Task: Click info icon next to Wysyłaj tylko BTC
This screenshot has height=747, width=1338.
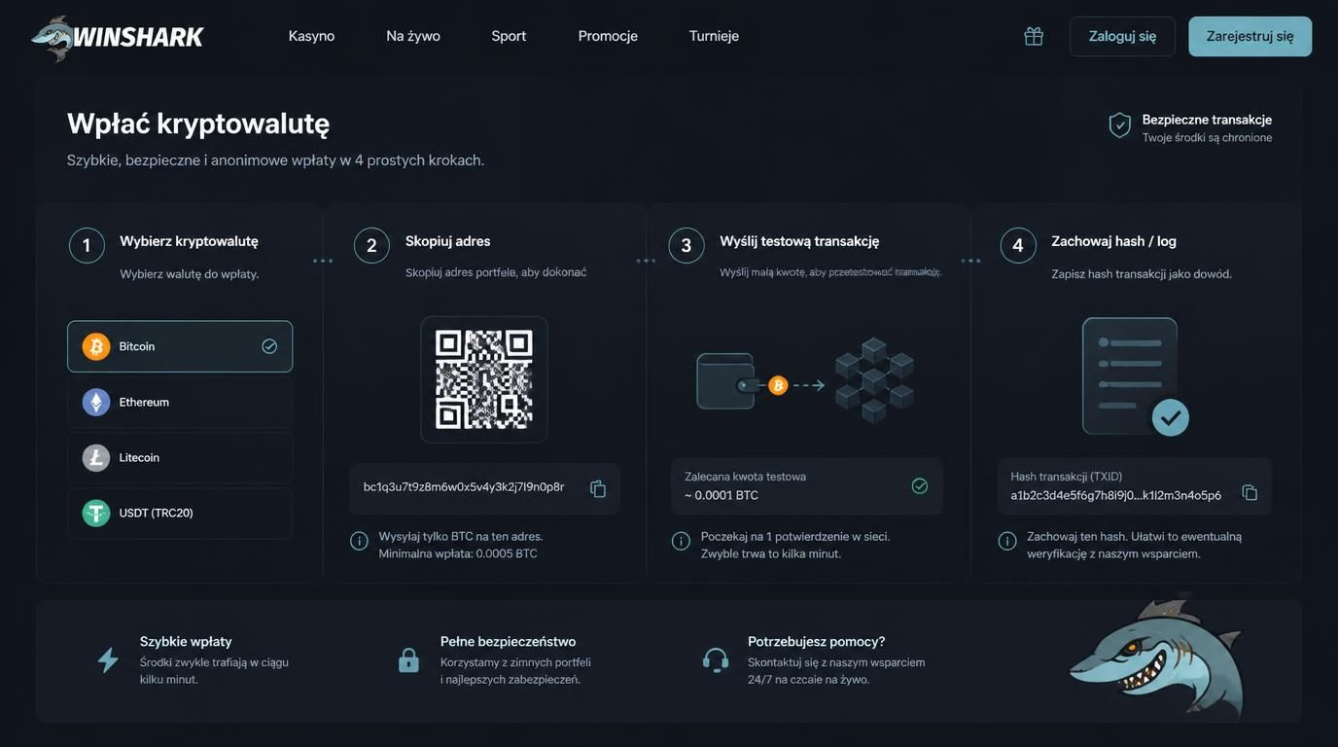Action: tap(359, 541)
